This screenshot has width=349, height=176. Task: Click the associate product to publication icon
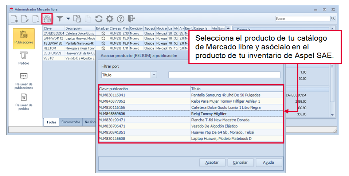click(47, 19)
